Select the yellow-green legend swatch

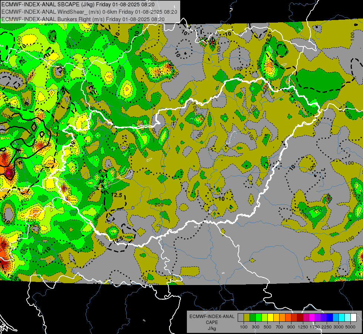265,317
